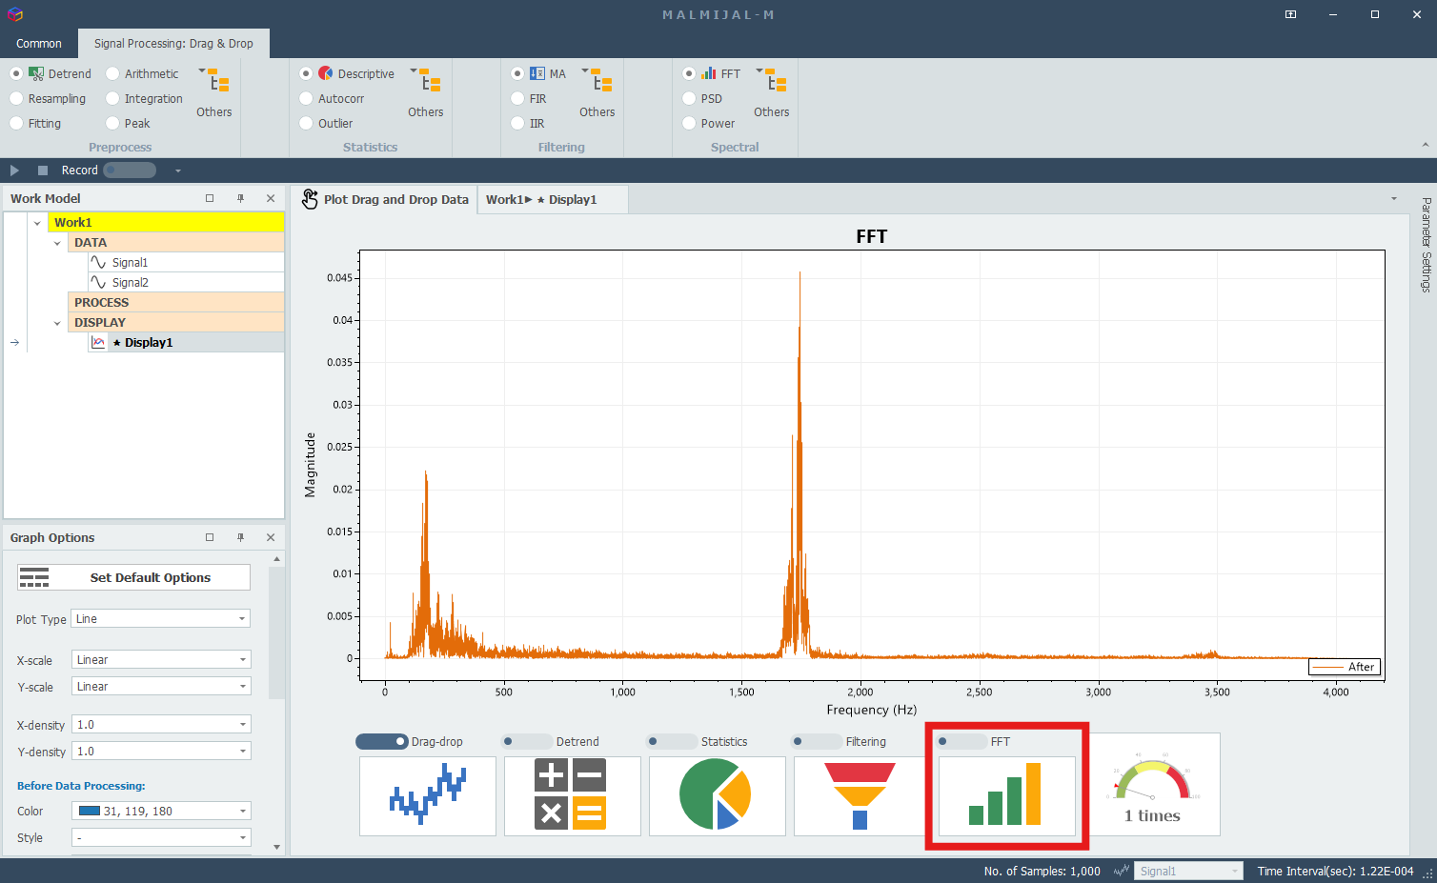Open the X-scale dropdown
Screen dimensions: 1437x883
pyautogui.click(x=161, y=660)
